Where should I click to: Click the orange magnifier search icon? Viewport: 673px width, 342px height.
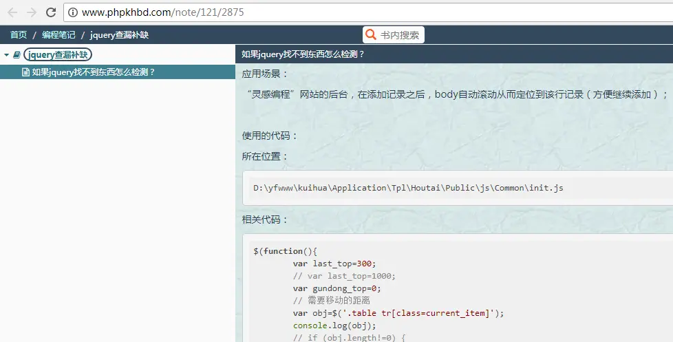371,34
